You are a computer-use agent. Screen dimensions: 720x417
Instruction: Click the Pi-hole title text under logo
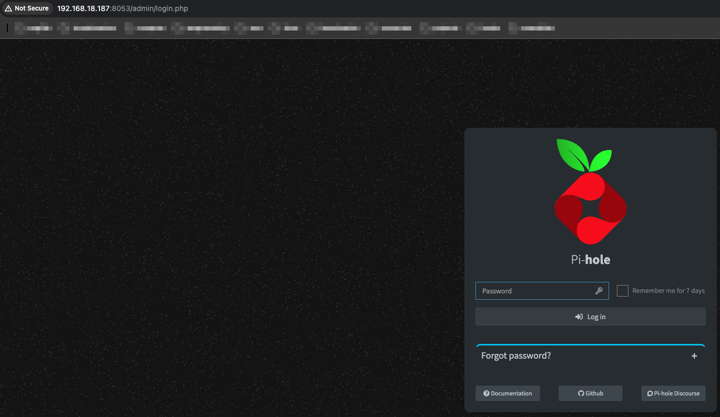[591, 259]
